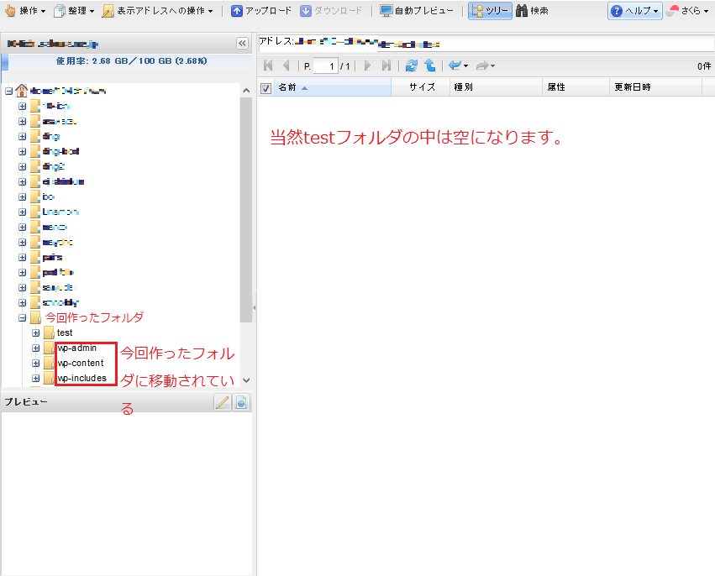This screenshot has height=576, width=715.
Task: Click the page number input field
Action: pos(326,65)
